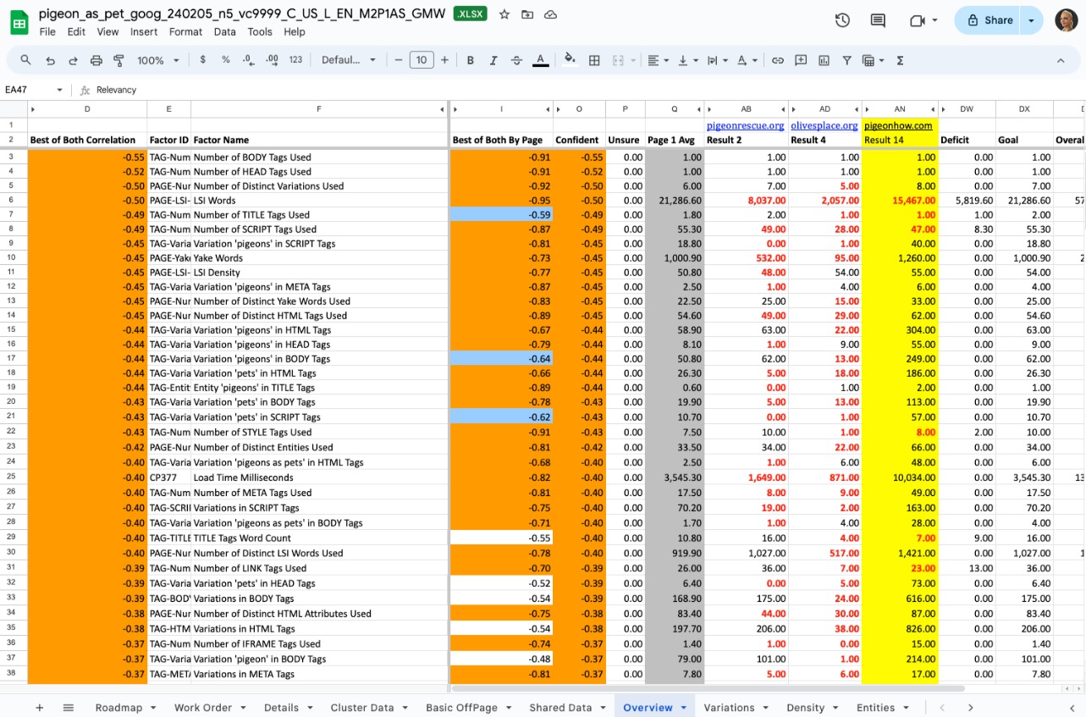Switch to the Entities sheet tab
Image resolution: width=1086 pixels, height=717 pixels.
[x=882, y=707]
